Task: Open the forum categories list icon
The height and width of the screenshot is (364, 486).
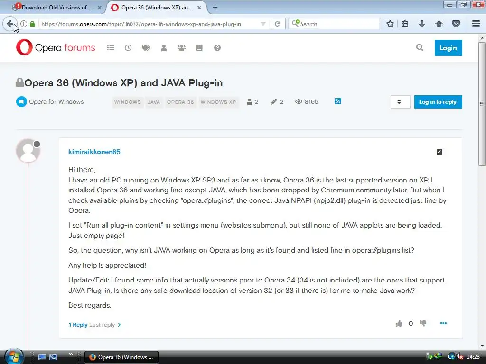Action: (x=110, y=48)
